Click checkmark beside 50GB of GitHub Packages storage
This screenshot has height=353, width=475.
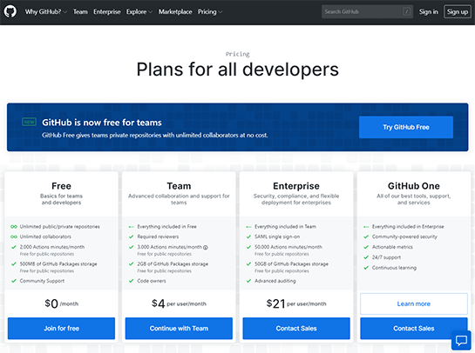click(x=248, y=263)
